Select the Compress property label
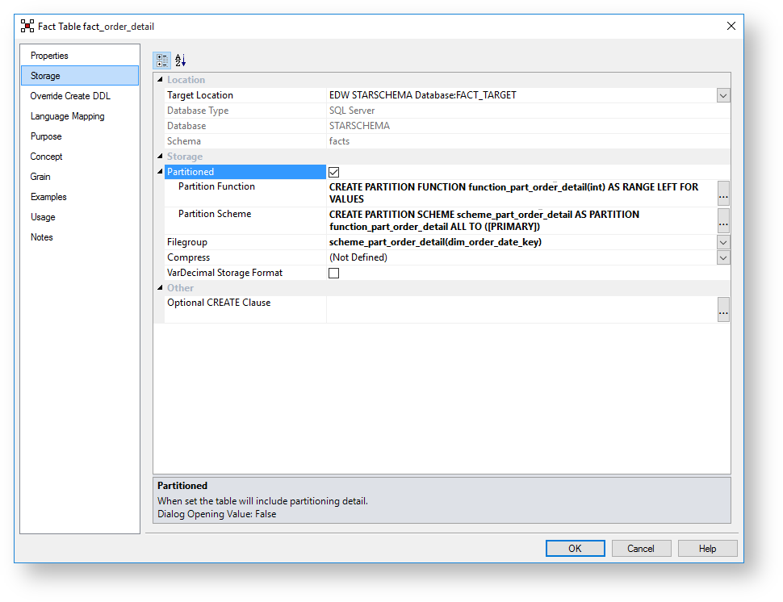This screenshot has height=602, width=783. pyautogui.click(x=189, y=257)
